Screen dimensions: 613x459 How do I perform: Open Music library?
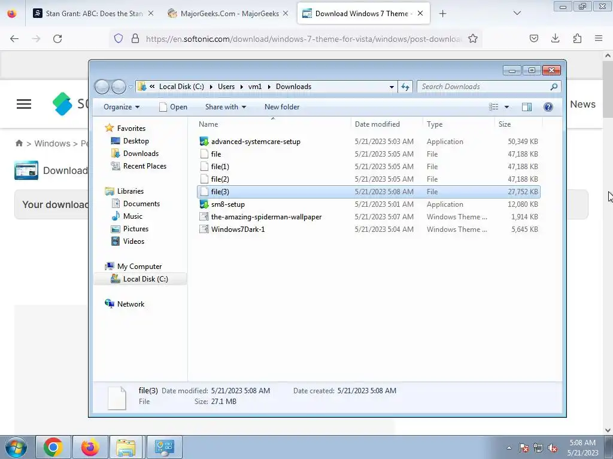(132, 216)
